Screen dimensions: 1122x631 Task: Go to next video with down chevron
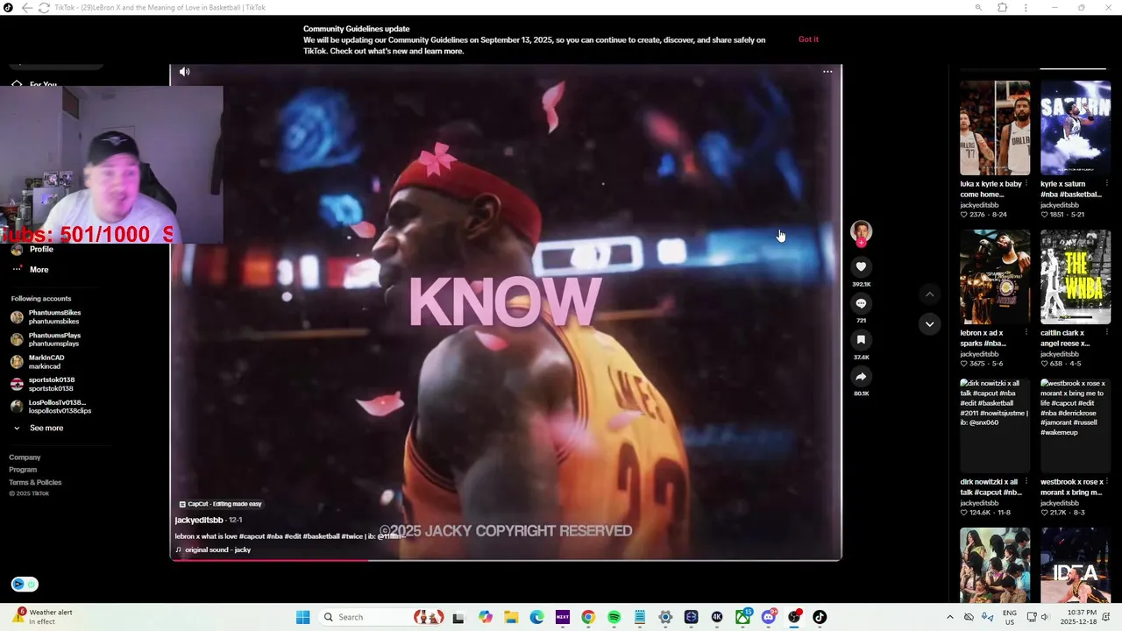tap(930, 324)
